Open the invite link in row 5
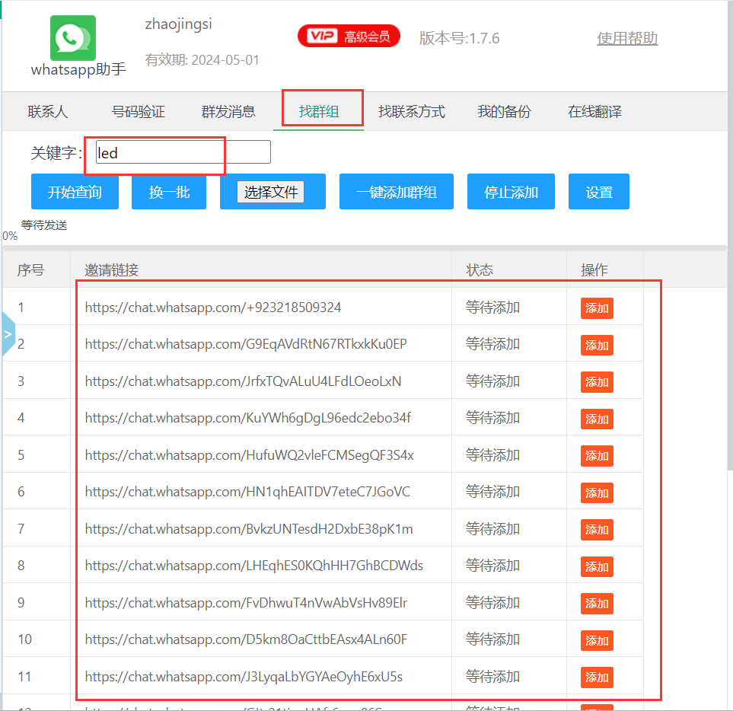 (x=249, y=455)
